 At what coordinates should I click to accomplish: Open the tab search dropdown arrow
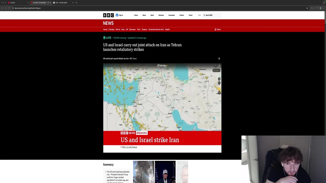[324, 3]
